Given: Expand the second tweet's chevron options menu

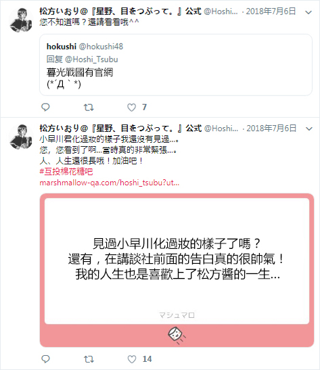Looking at the screenshot, I should [x=309, y=129].
